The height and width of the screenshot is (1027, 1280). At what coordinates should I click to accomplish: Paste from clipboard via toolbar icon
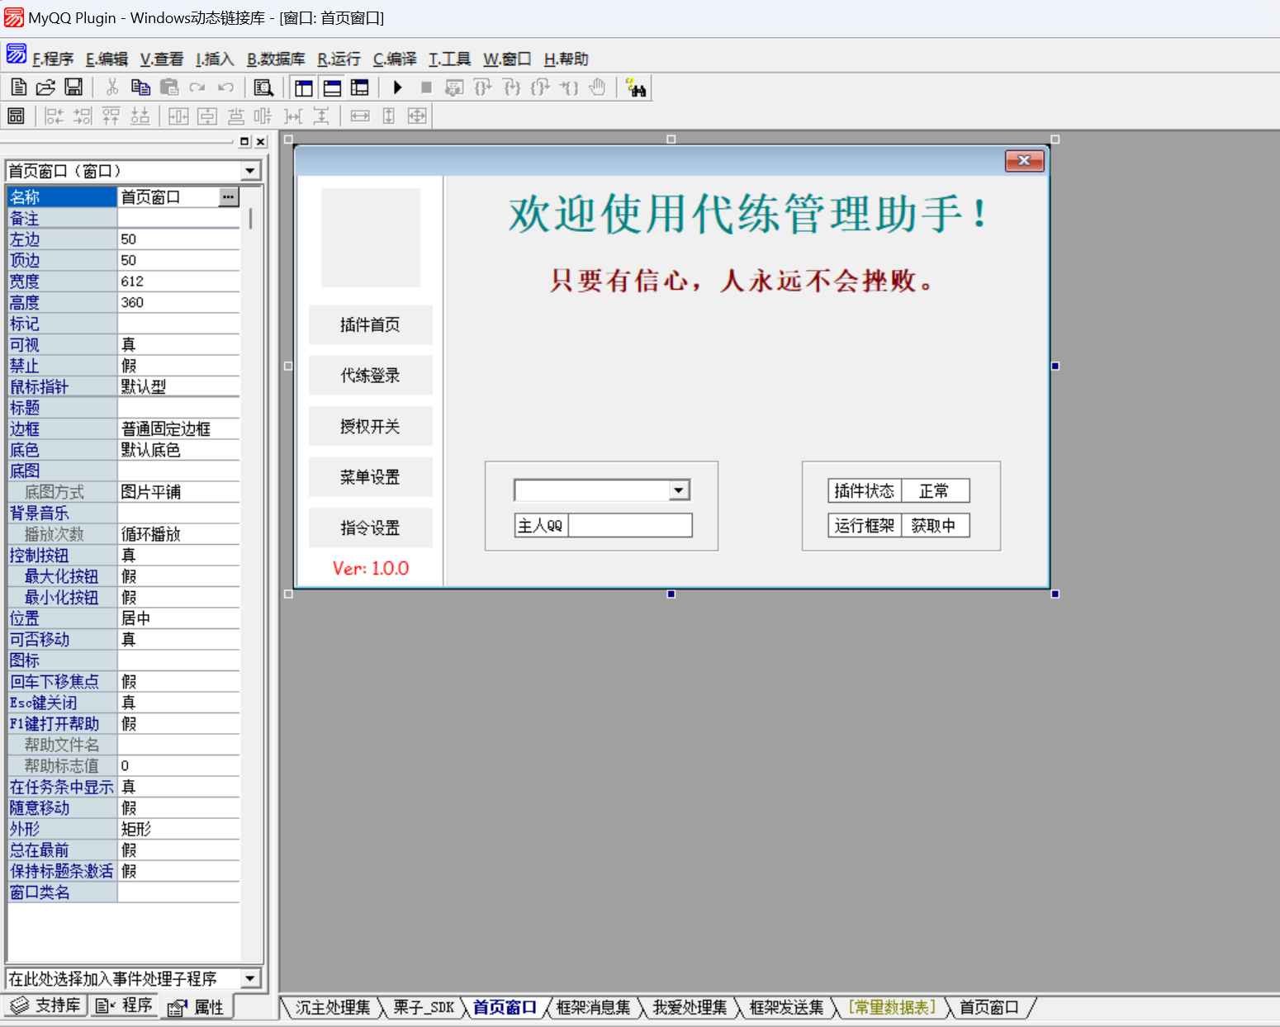169,88
